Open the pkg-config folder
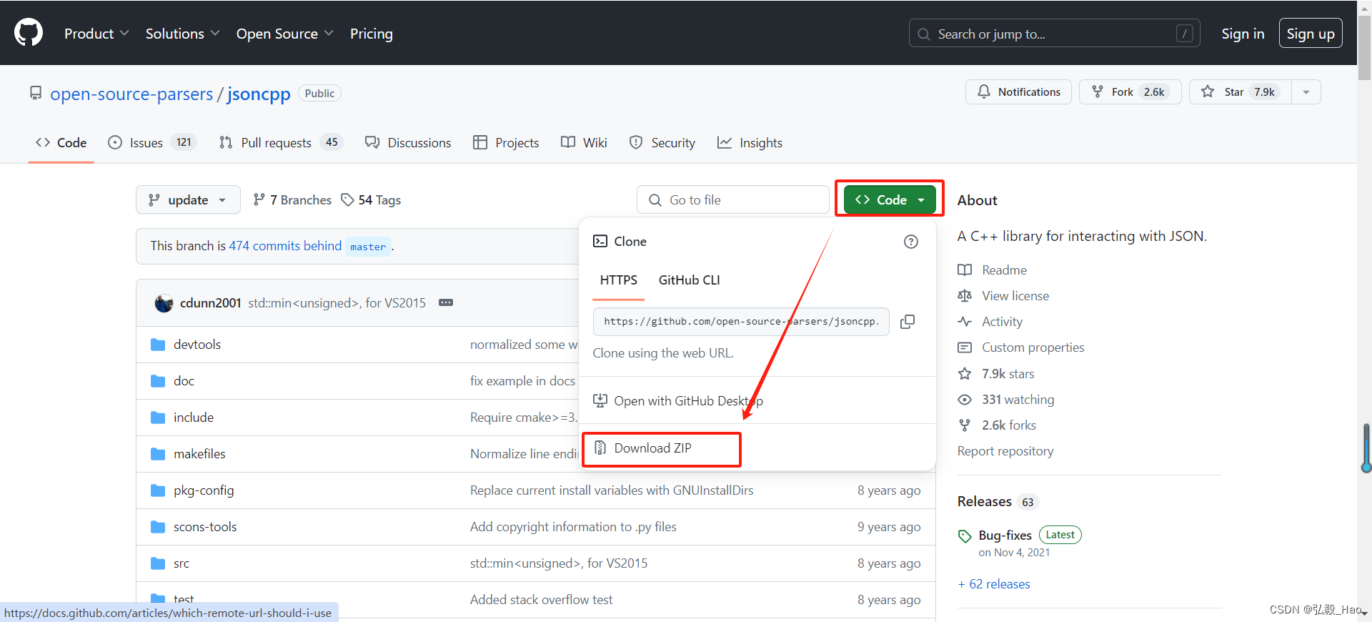Image resolution: width=1372 pixels, height=622 pixels. coord(204,490)
